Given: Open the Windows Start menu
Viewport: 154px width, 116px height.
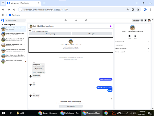Looking at the screenshot, I should tap(4, 113).
